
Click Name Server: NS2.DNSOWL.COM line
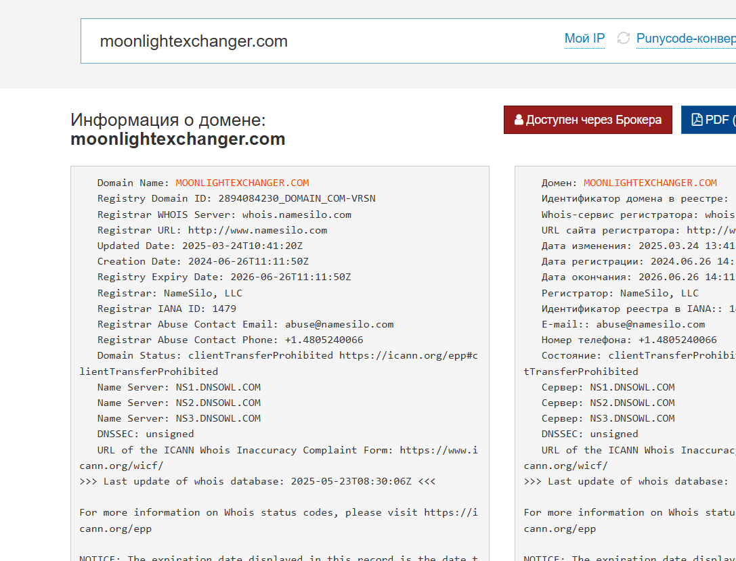click(x=179, y=403)
